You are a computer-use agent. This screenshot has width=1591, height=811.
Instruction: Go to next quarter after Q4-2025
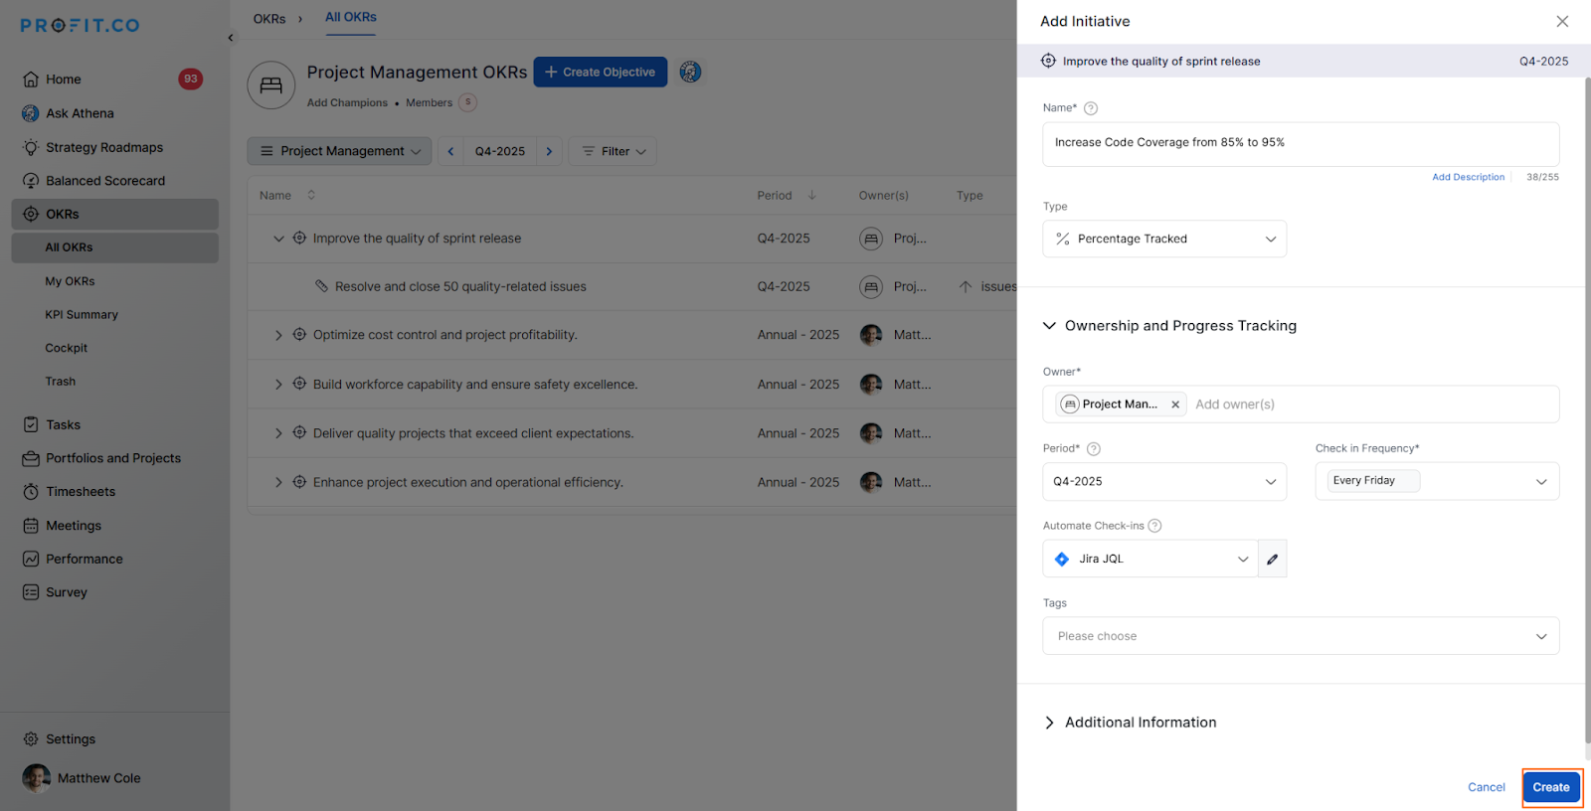coord(549,151)
